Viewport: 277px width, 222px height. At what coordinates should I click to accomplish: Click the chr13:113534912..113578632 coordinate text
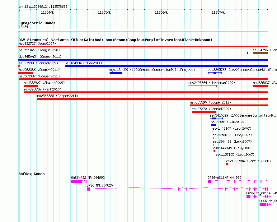point(43,7)
